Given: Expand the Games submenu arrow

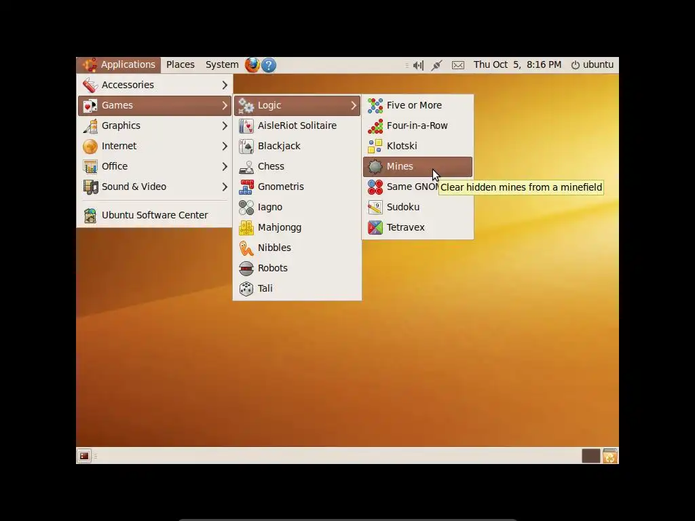Looking at the screenshot, I should point(225,105).
